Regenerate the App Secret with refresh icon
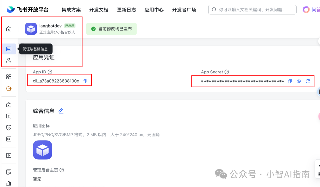This screenshot has height=187, width=320. 308,81
